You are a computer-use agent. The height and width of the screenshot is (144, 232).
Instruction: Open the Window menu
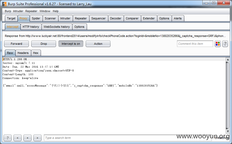(45, 11)
